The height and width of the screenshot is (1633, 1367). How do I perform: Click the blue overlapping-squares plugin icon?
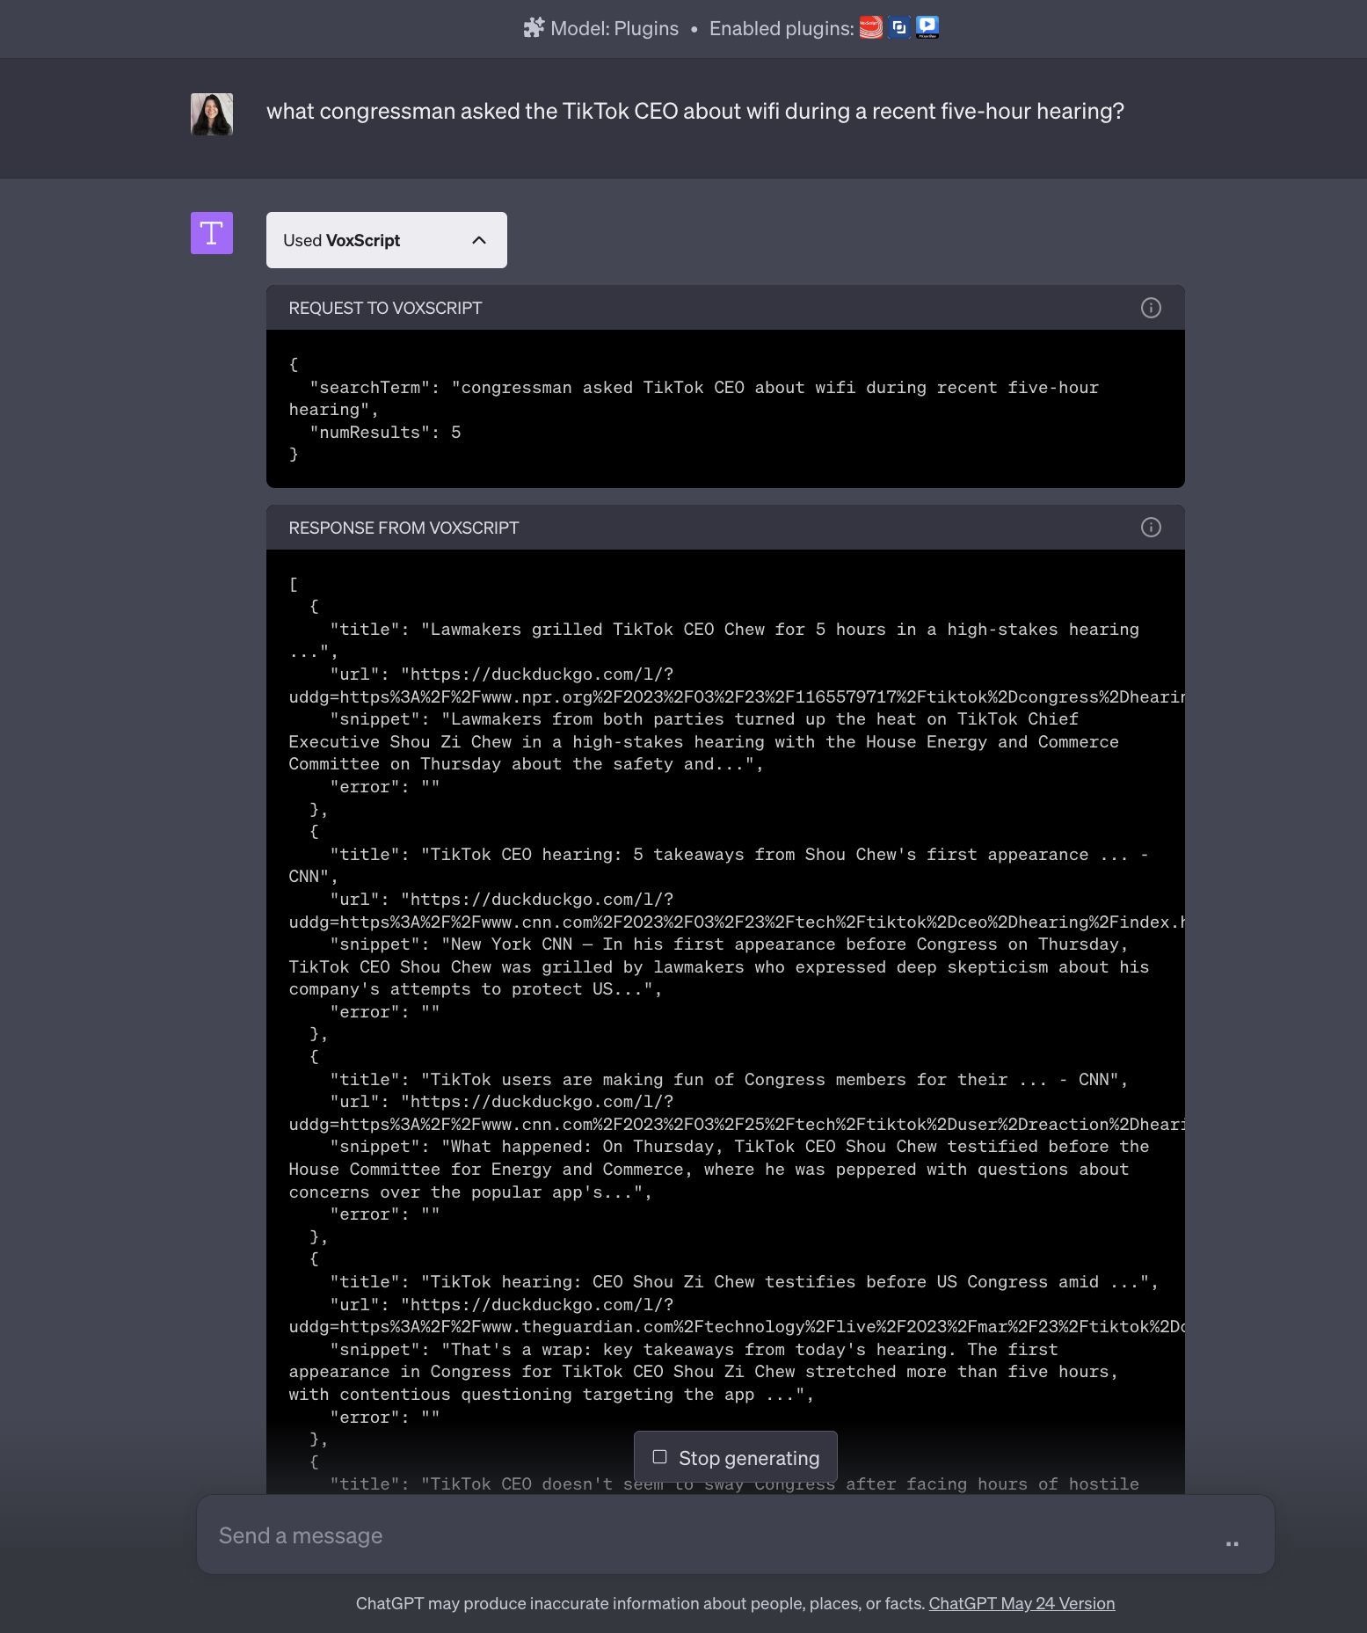click(898, 28)
